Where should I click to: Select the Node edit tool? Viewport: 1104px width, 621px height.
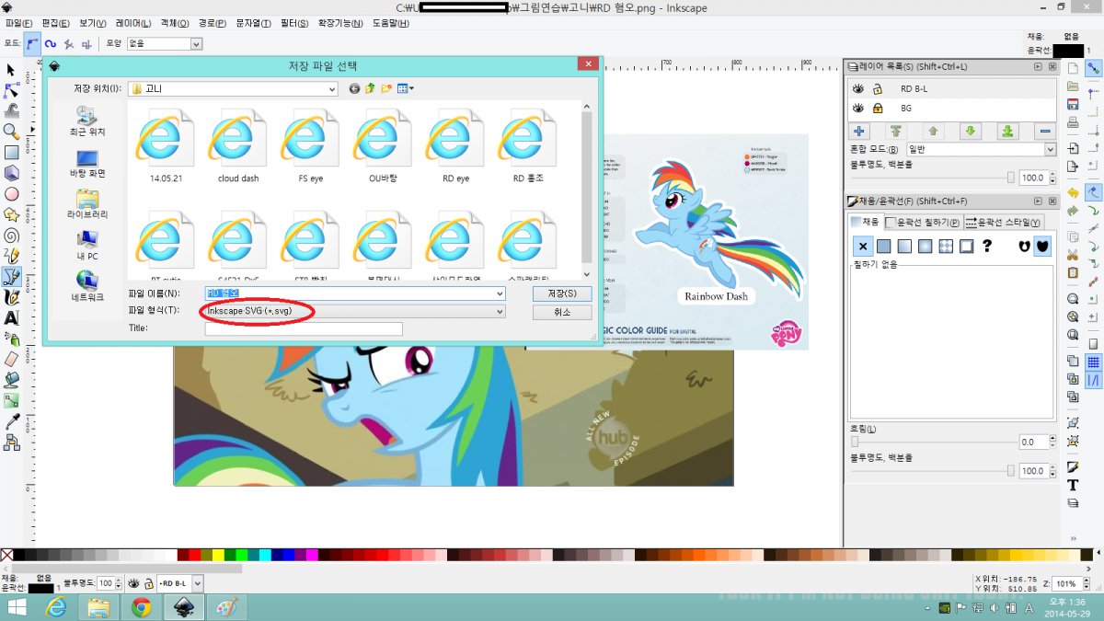point(12,90)
